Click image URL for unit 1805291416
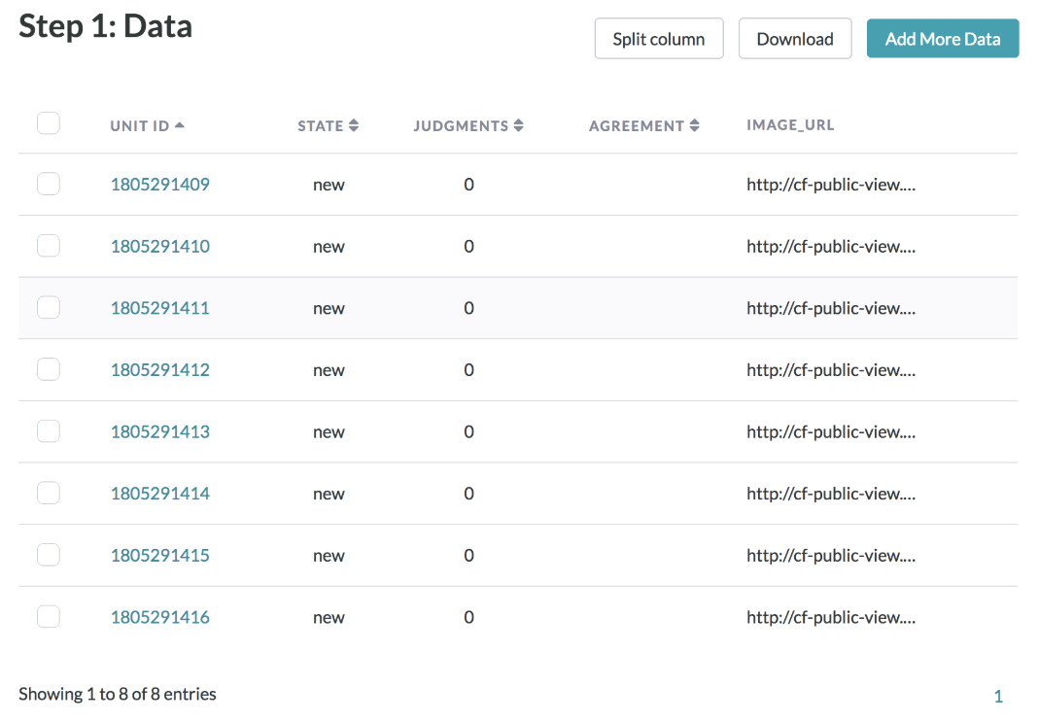This screenshot has height=721, width=1038. [830, 617]
